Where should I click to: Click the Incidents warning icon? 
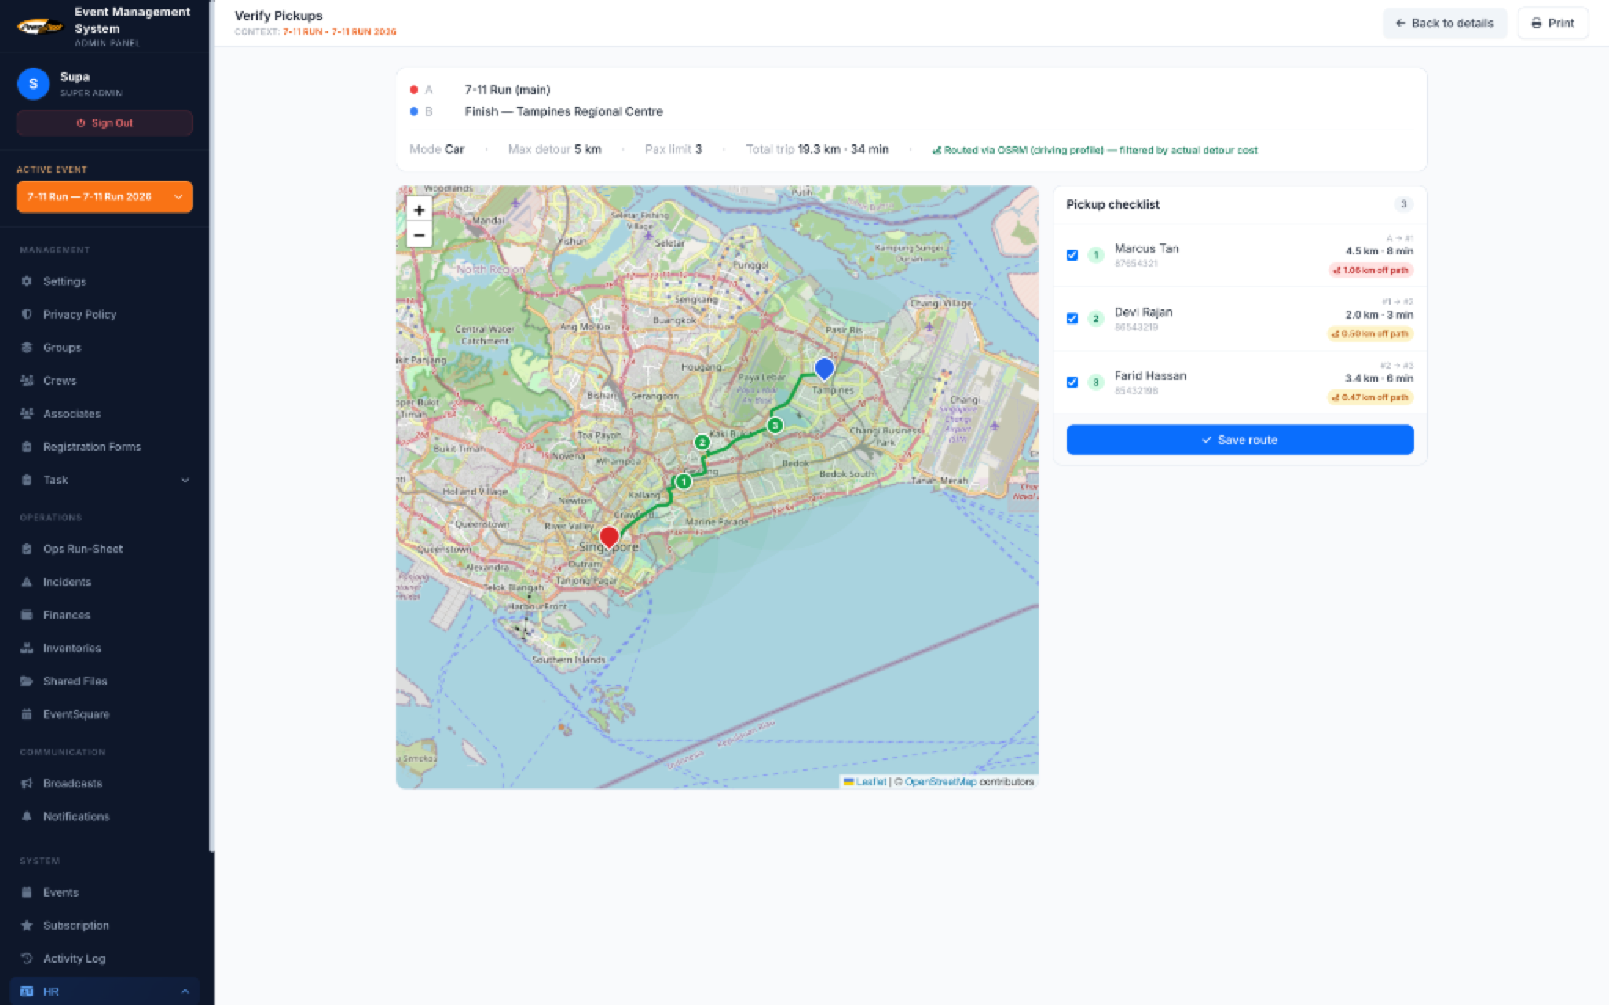[27, 582]
